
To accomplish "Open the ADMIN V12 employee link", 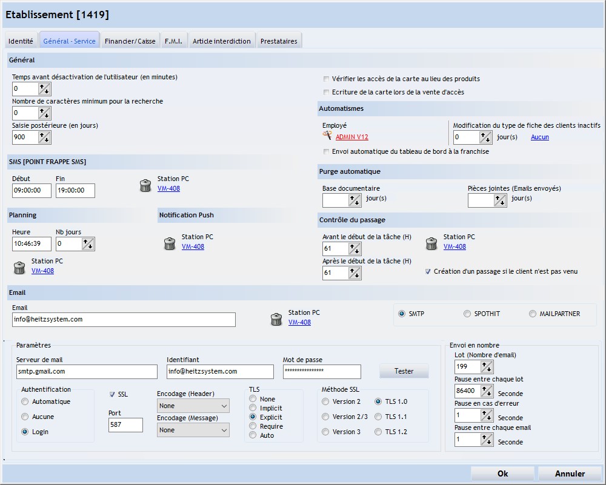I will 351,137.
